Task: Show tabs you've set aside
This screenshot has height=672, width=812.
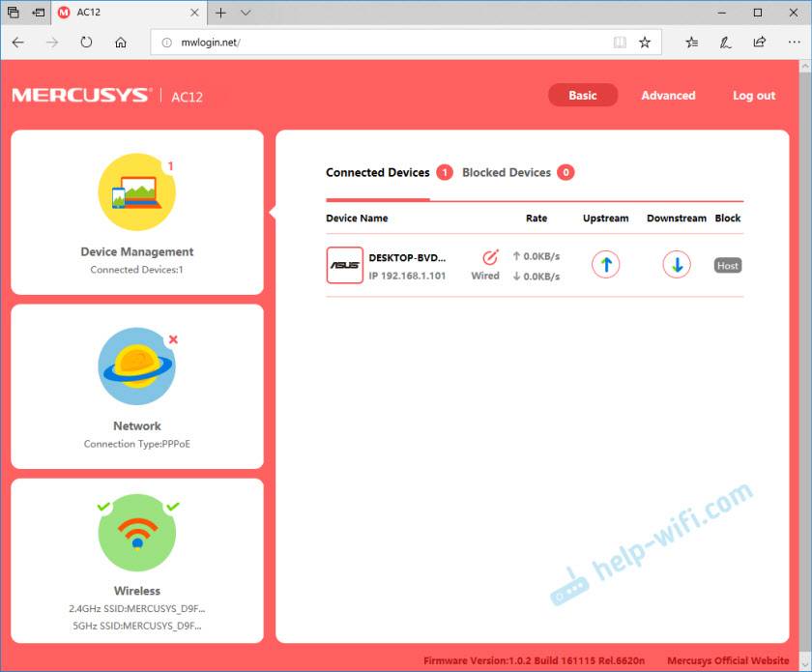Action: tap(14, 13)
